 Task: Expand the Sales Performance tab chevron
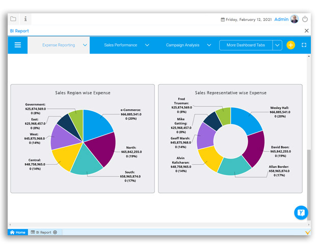[147, 45]
